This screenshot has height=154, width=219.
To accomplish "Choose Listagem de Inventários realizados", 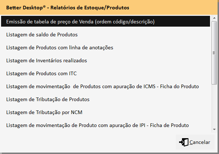I will pos(47,61).
